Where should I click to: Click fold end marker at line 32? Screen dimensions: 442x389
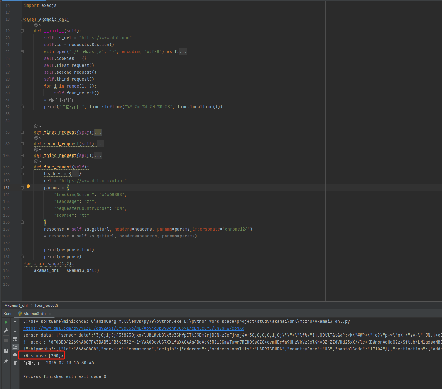(x=22, y=107)
